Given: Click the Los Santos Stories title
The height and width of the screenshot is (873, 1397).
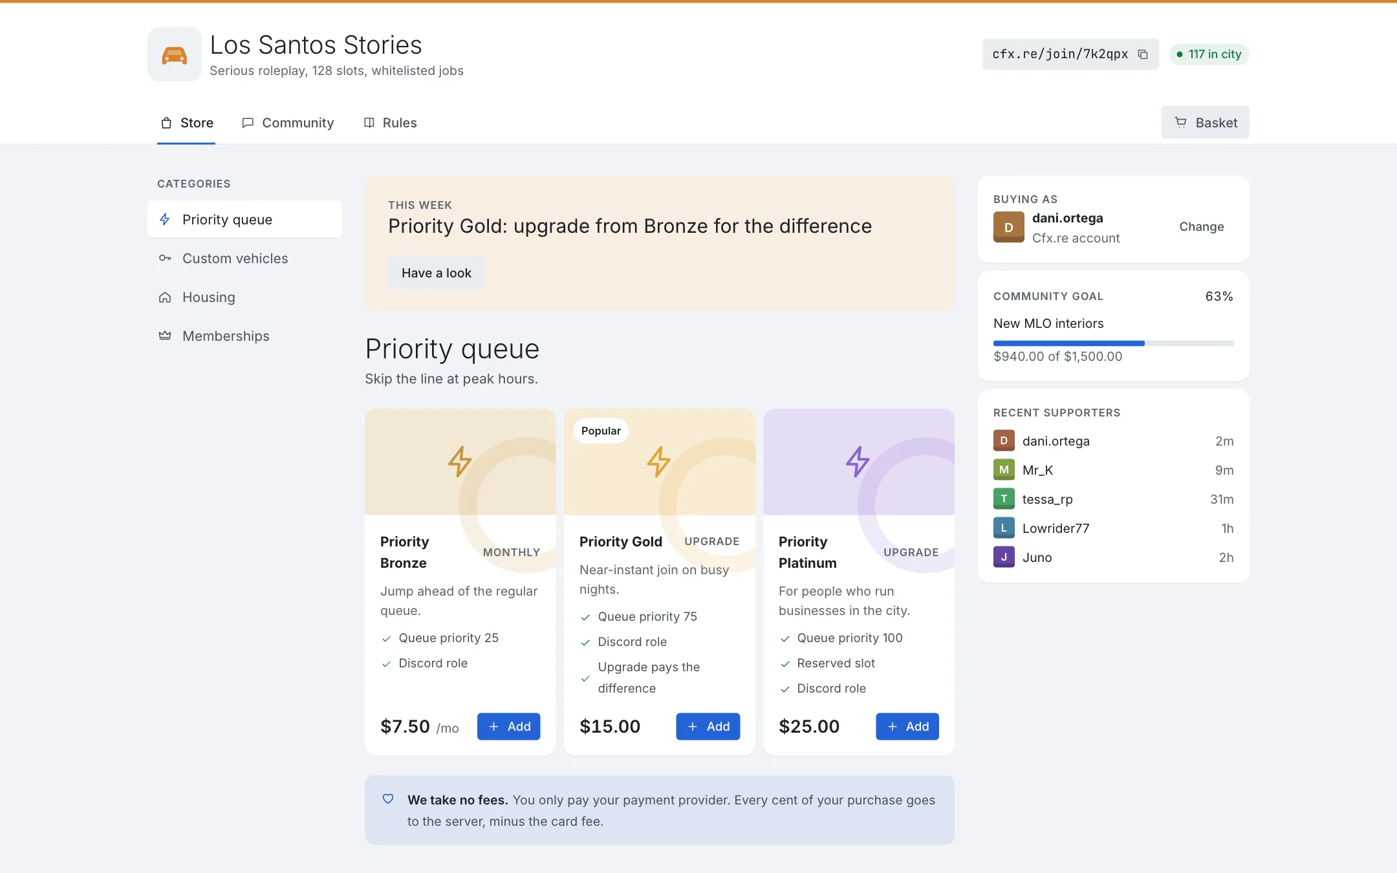Looking at the screenshot, I should point(316,45).
